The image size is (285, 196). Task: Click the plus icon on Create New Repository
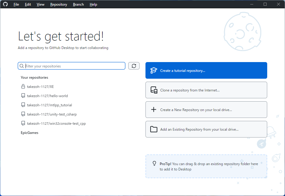point(153,110)
